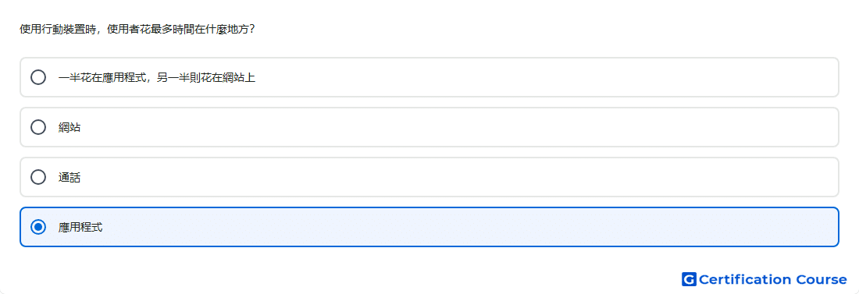Click the blue border of selected 應用程式 card
Image resolution: width=859 pixels, height=294 pixels.
coord(429,208)
